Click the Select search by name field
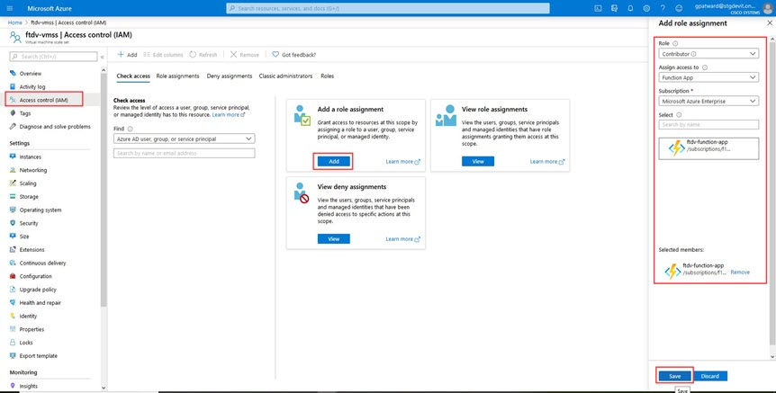776x393 pixels. (708, 125)
